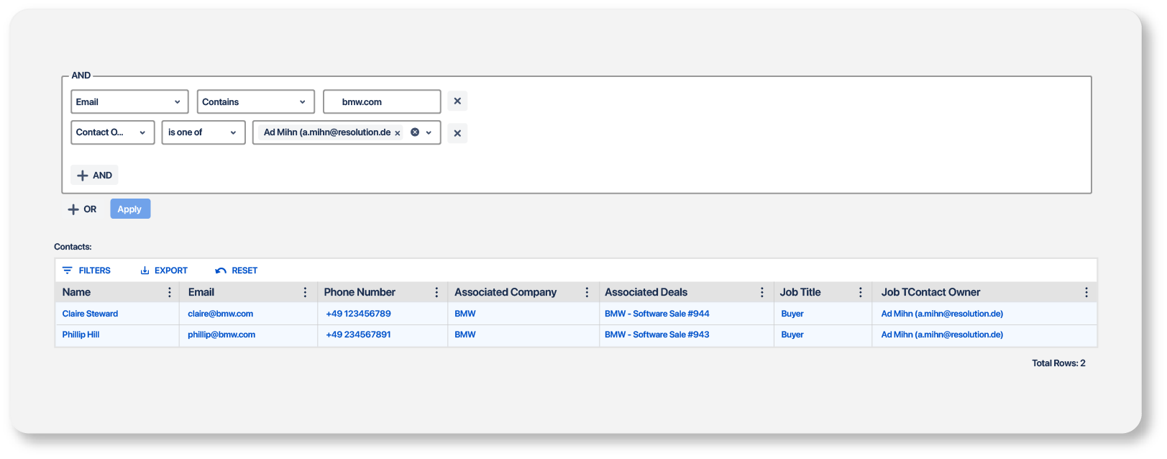Click into the bmw.com value field
This screenshot has width=1167, height=459.
[x=382, y=101]
